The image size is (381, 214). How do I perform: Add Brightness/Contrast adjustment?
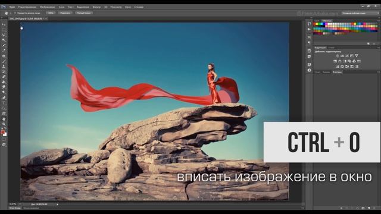click(338, 56)
